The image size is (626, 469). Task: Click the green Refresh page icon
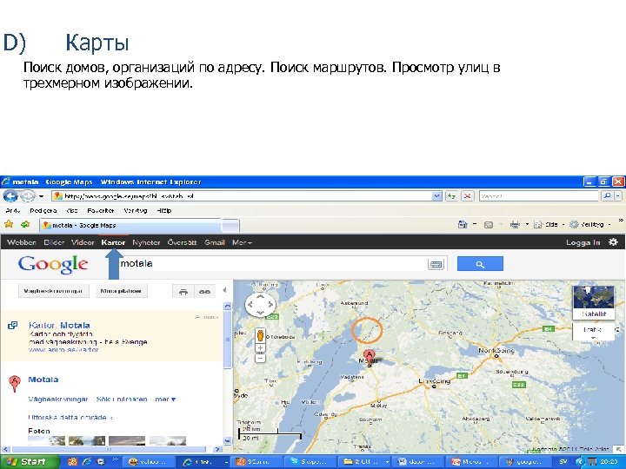[451, 196]
